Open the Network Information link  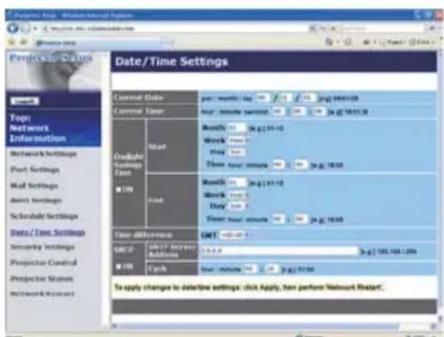[38, 134]
